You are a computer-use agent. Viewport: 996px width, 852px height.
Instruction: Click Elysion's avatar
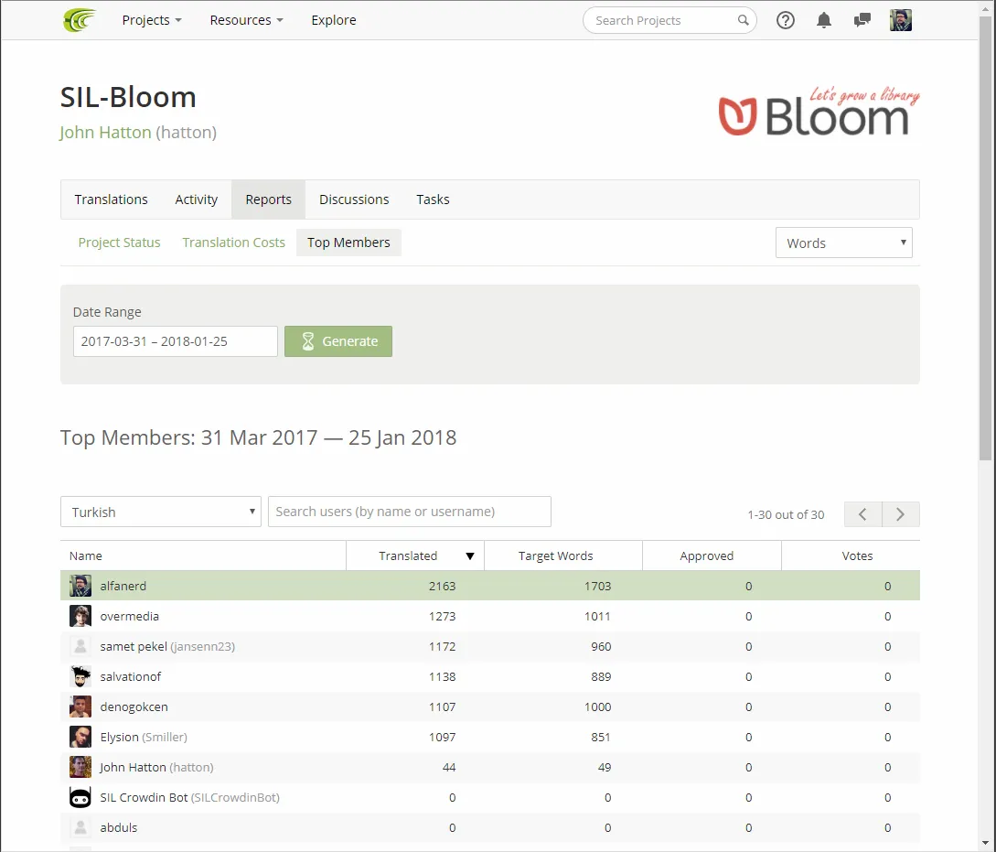pos(80,737)
